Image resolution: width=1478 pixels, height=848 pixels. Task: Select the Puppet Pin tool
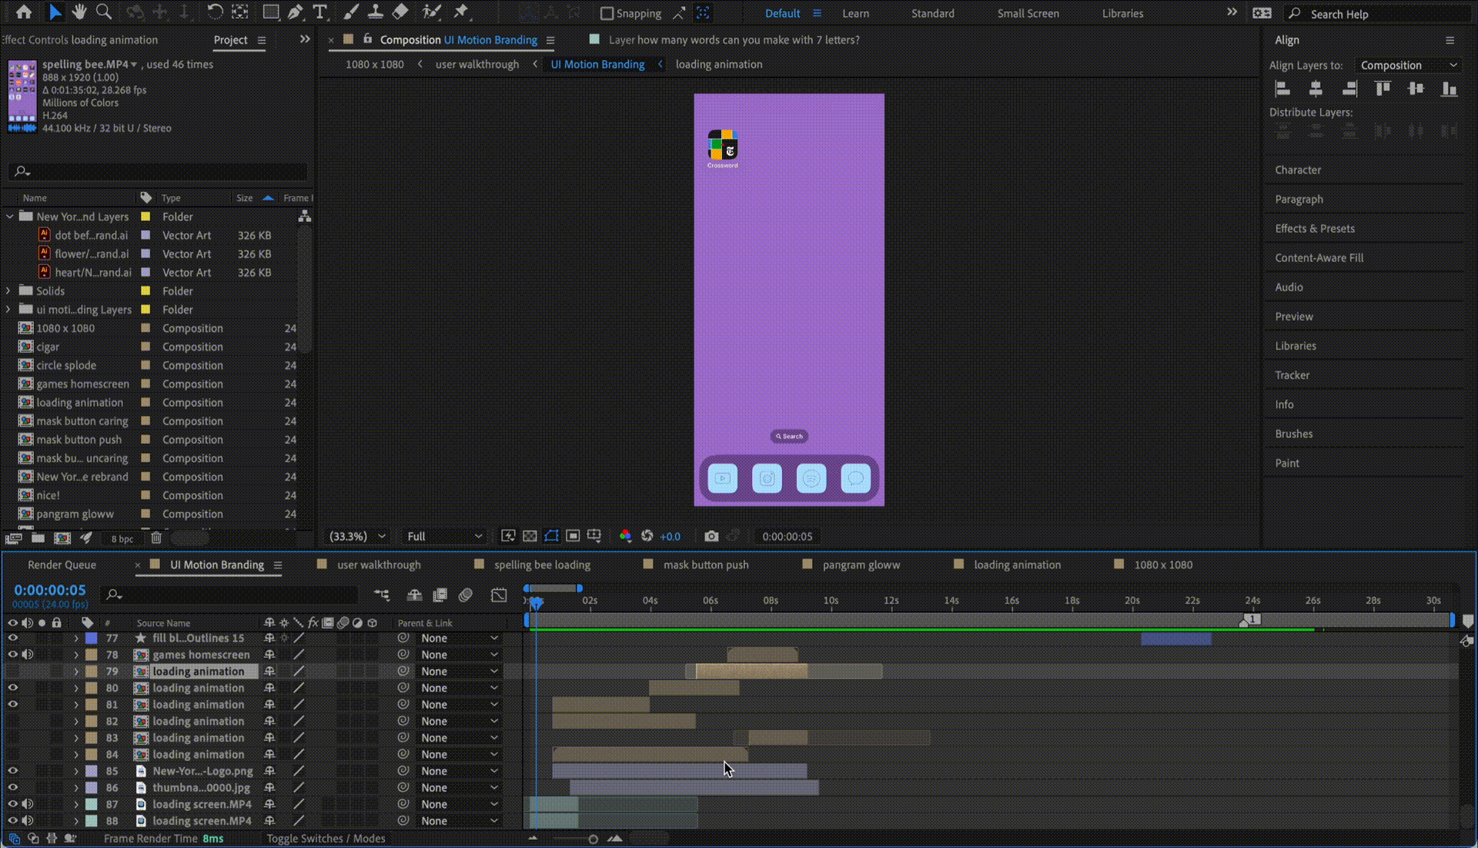(461, 12)
